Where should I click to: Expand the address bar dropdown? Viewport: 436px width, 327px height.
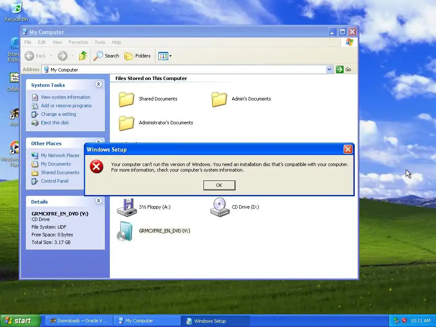click(329, 69)
